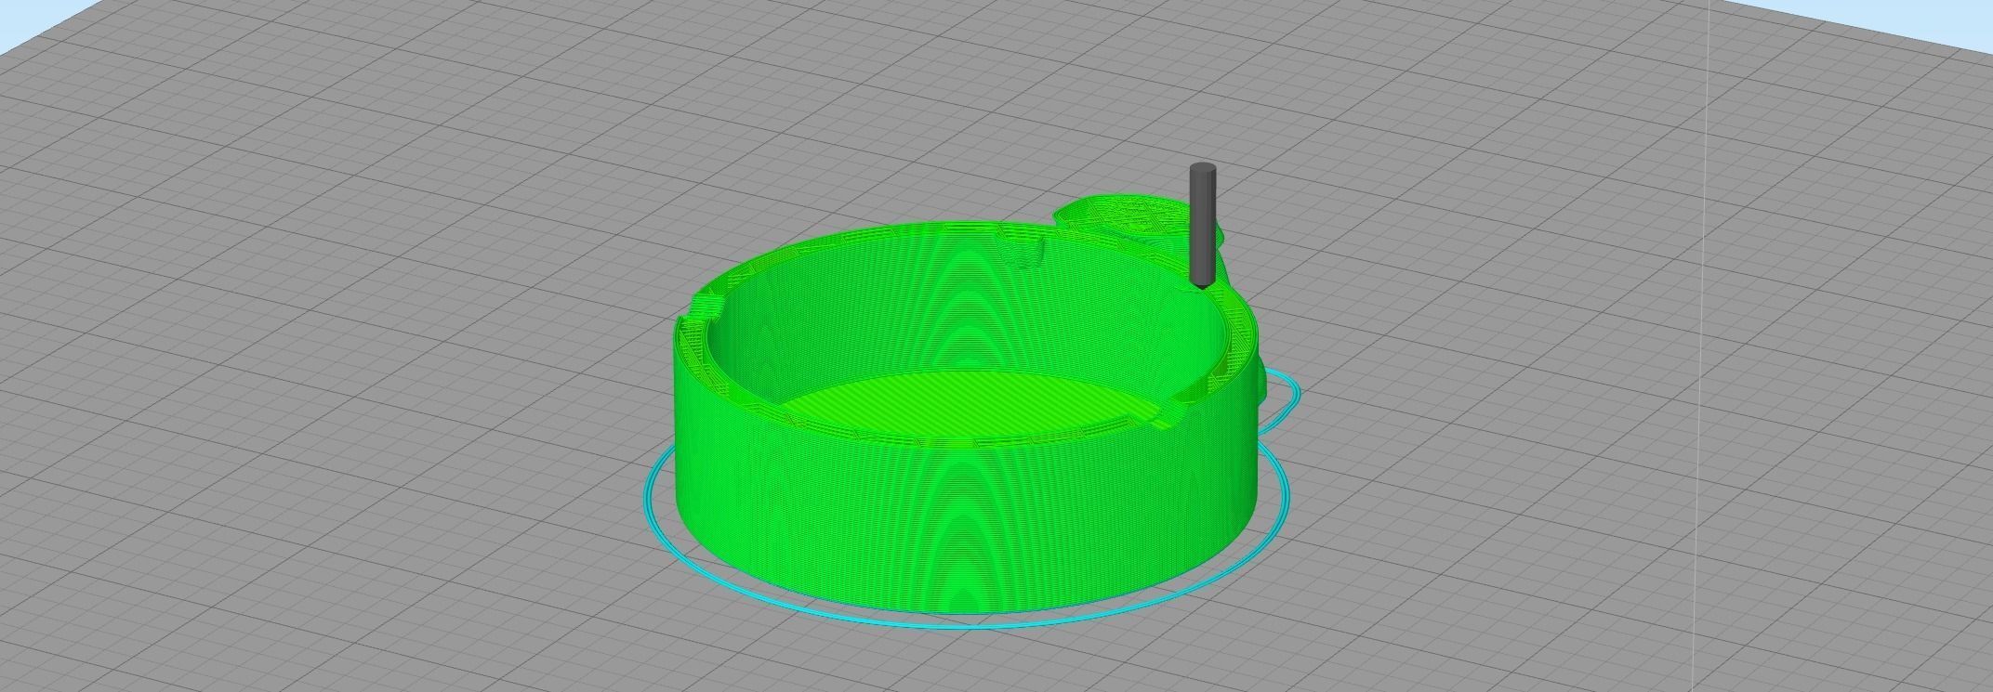This screenshot has width=1993, height=692.
Task: Click the dark gray nozzle tool head marker
Action: (x=1202, y=224)
